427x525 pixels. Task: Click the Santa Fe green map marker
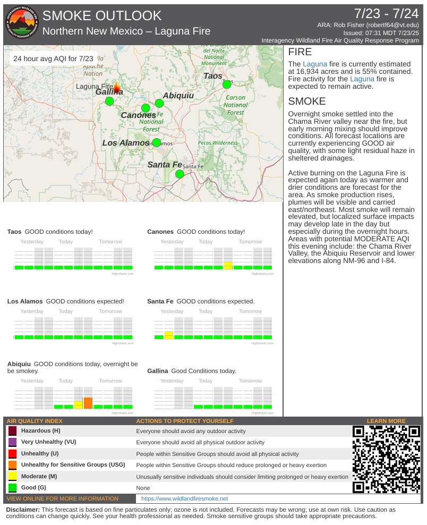pos(180,174)
